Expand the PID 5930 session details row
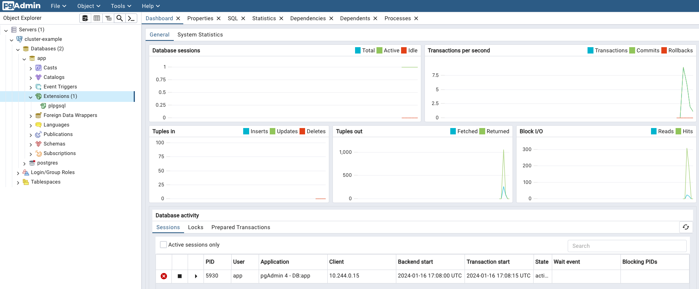699x289 pixels. pos(196,276)
